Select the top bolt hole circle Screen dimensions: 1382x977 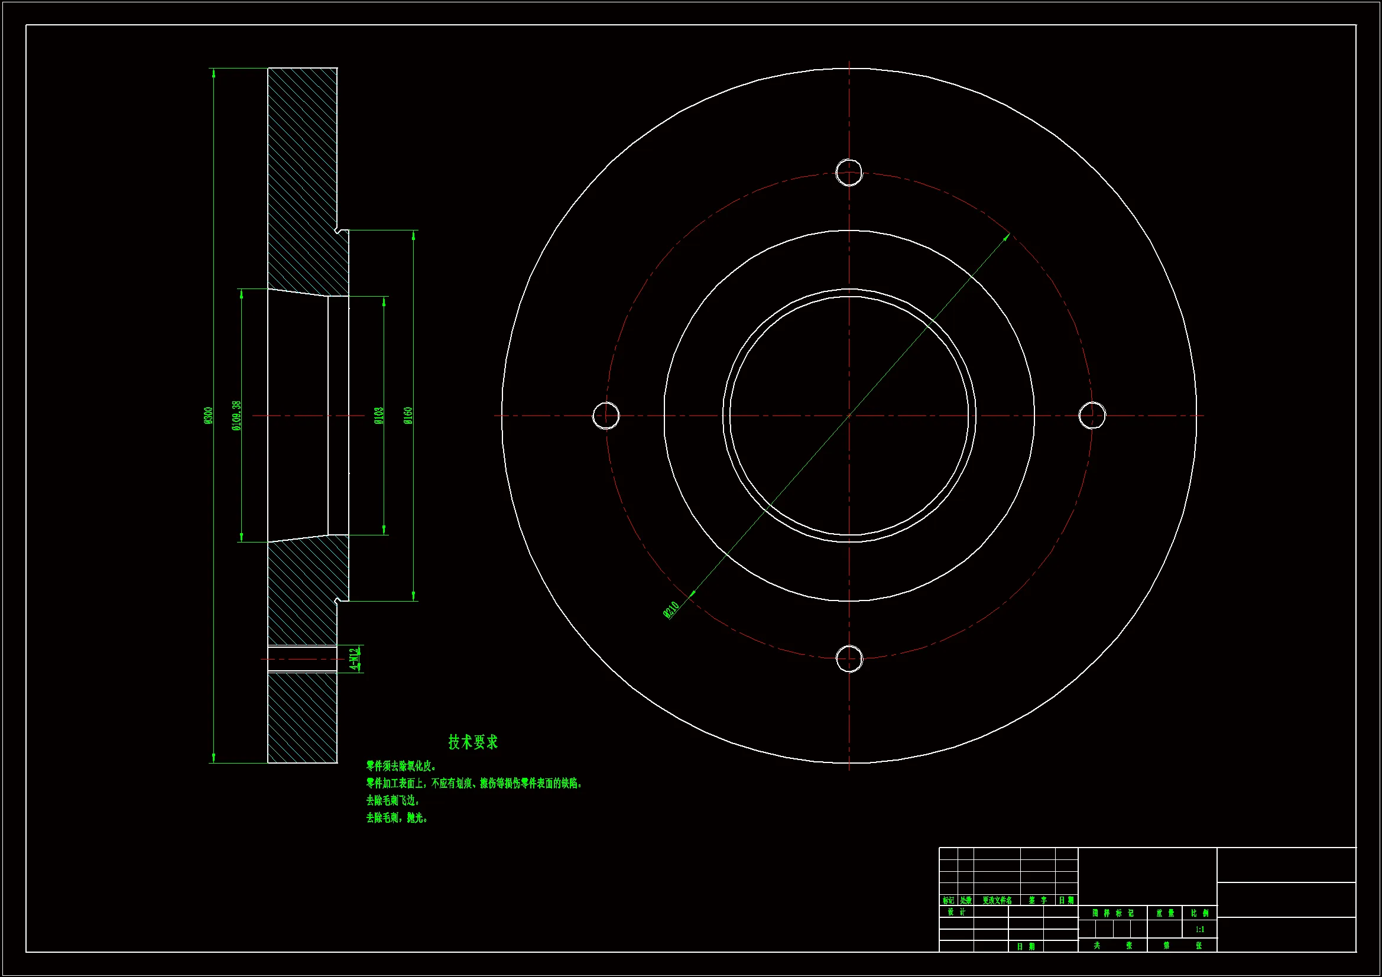[849, 172]
